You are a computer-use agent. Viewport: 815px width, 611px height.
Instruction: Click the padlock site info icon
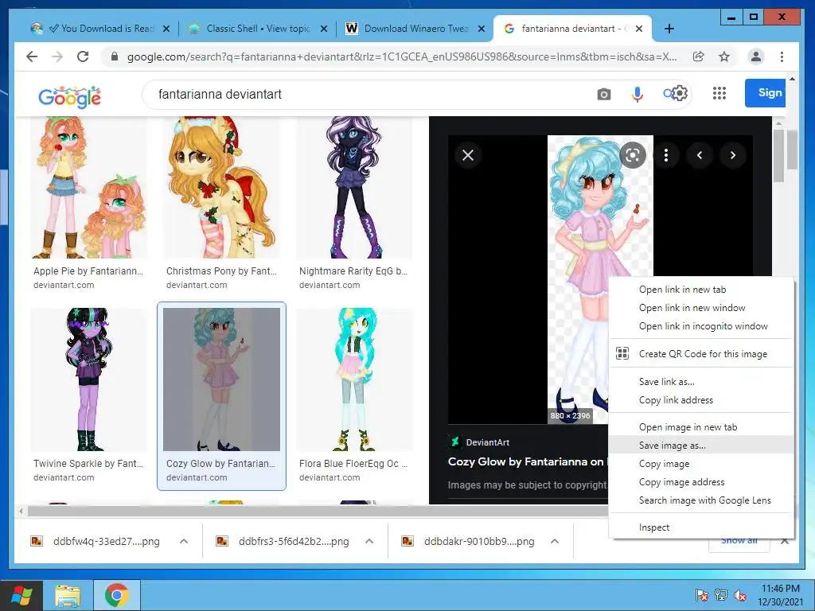pyautogui.click(x=115, y=56)
